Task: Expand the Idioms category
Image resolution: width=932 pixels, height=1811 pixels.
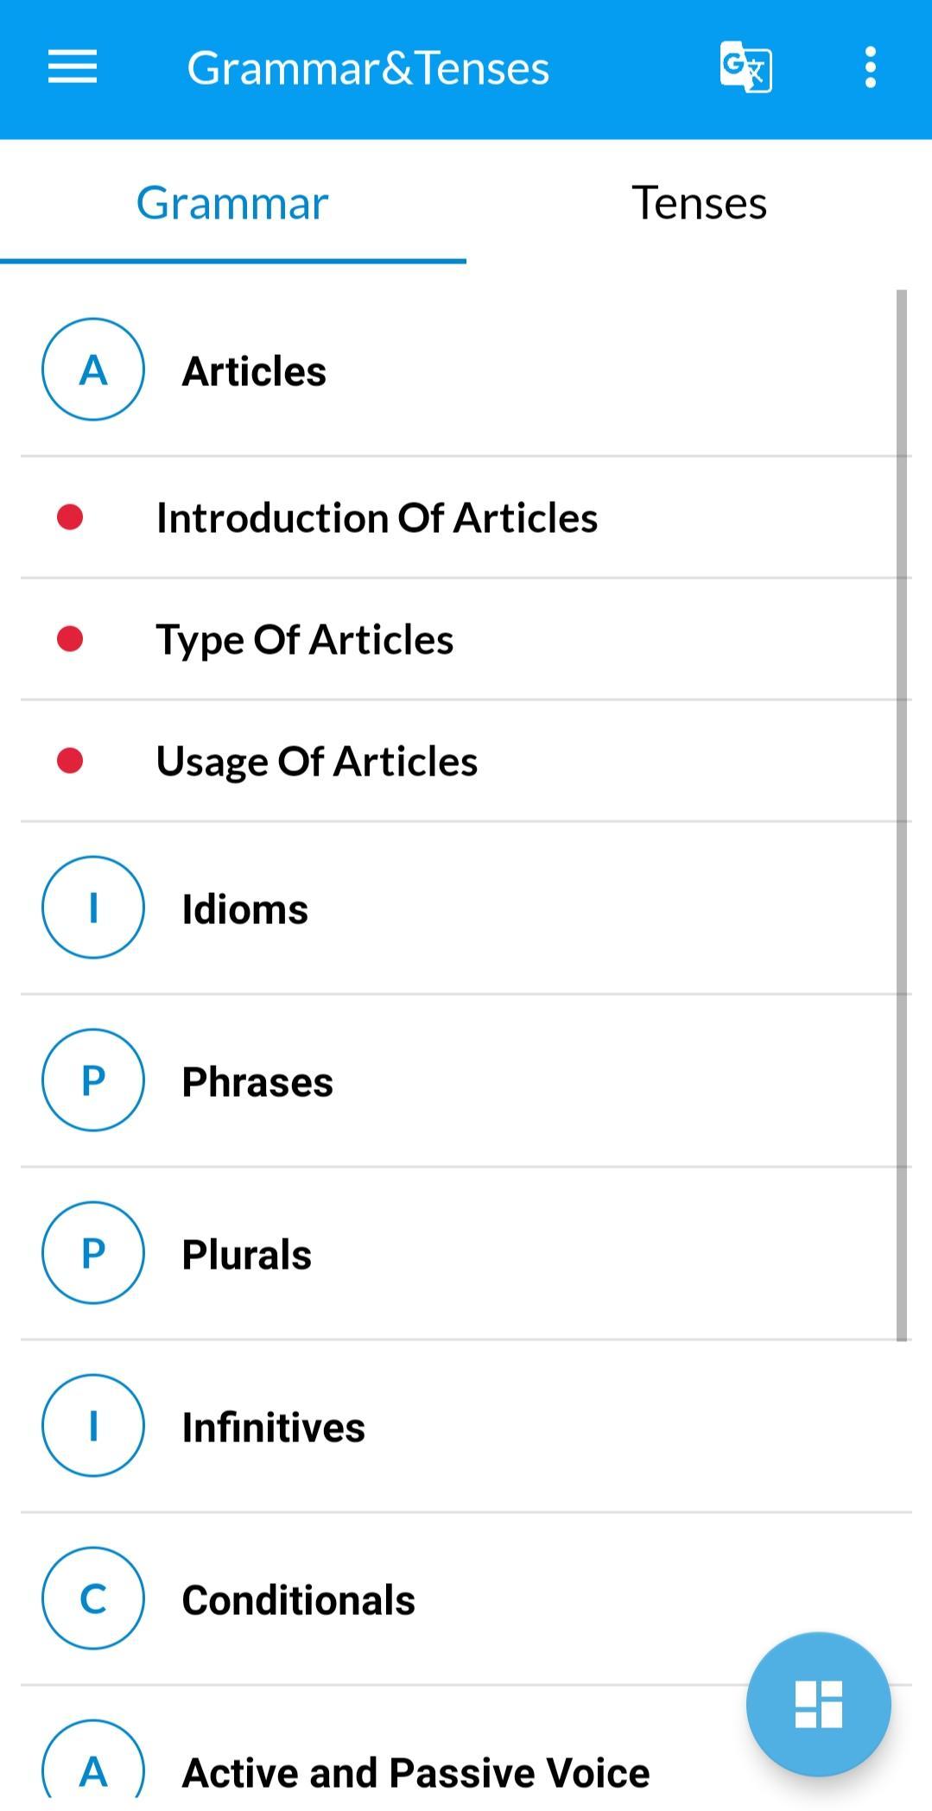Action: click(466, 909)
